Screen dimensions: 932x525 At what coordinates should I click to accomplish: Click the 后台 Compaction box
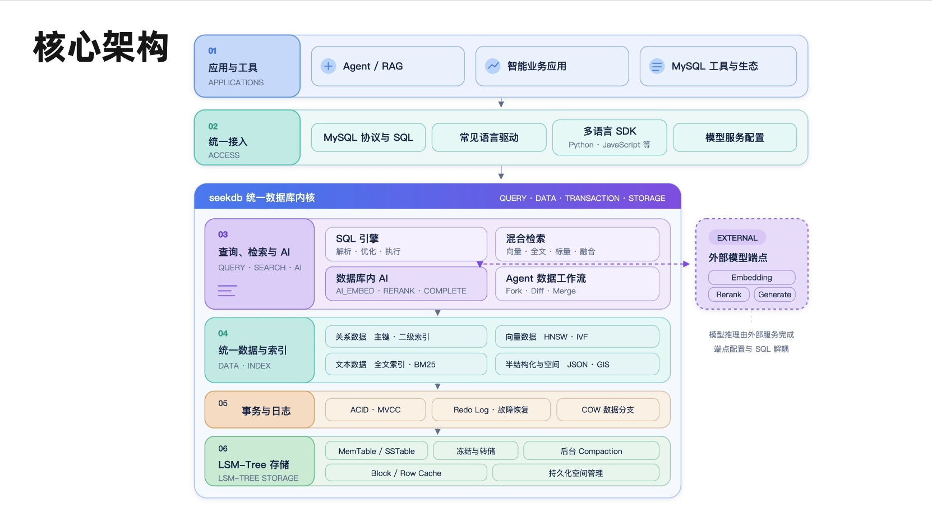point(591,451)
